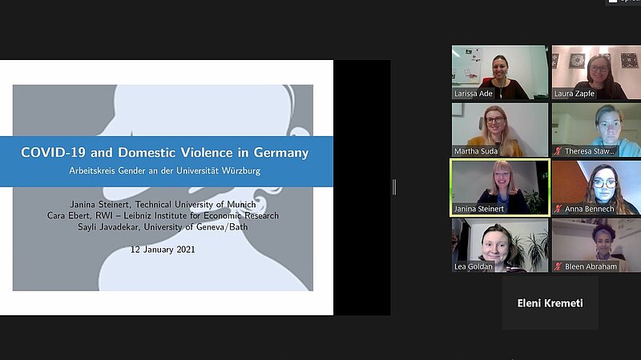Click the Eleni Kremeti camera-off tile
The width and height of the screenshot is (641, 360).
[x=550, y=303]
